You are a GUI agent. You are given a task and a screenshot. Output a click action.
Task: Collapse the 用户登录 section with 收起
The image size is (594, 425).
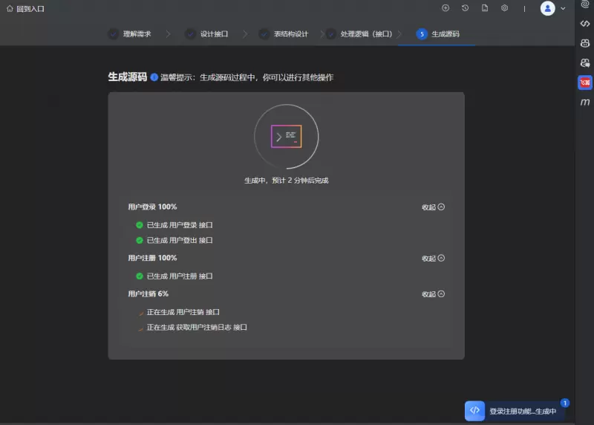pyautogui.click(x=433, y=207)
